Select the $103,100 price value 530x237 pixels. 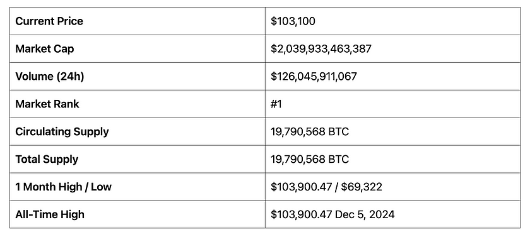click(293, 21)
